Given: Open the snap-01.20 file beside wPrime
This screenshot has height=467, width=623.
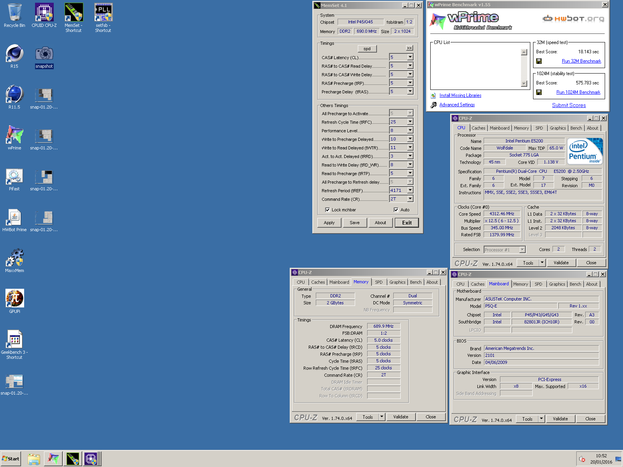Looking at the screenshot, I should [44, 138].
